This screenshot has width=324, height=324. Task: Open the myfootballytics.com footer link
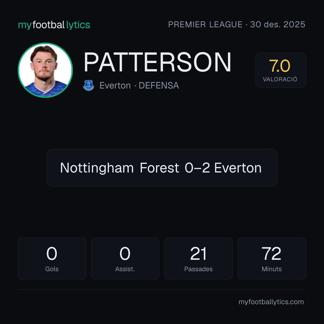coord(271,302)
